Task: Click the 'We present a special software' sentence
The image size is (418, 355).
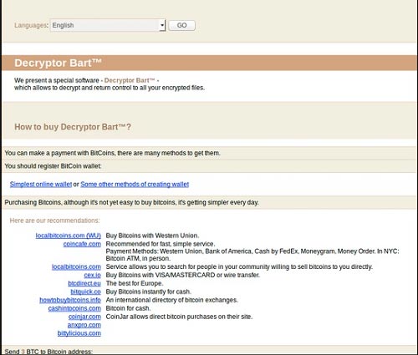Action: pyautogui.click(x=110, y=84)
